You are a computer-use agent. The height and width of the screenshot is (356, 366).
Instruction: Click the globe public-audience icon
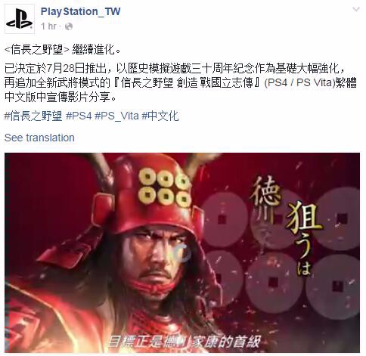coord(69,26)
